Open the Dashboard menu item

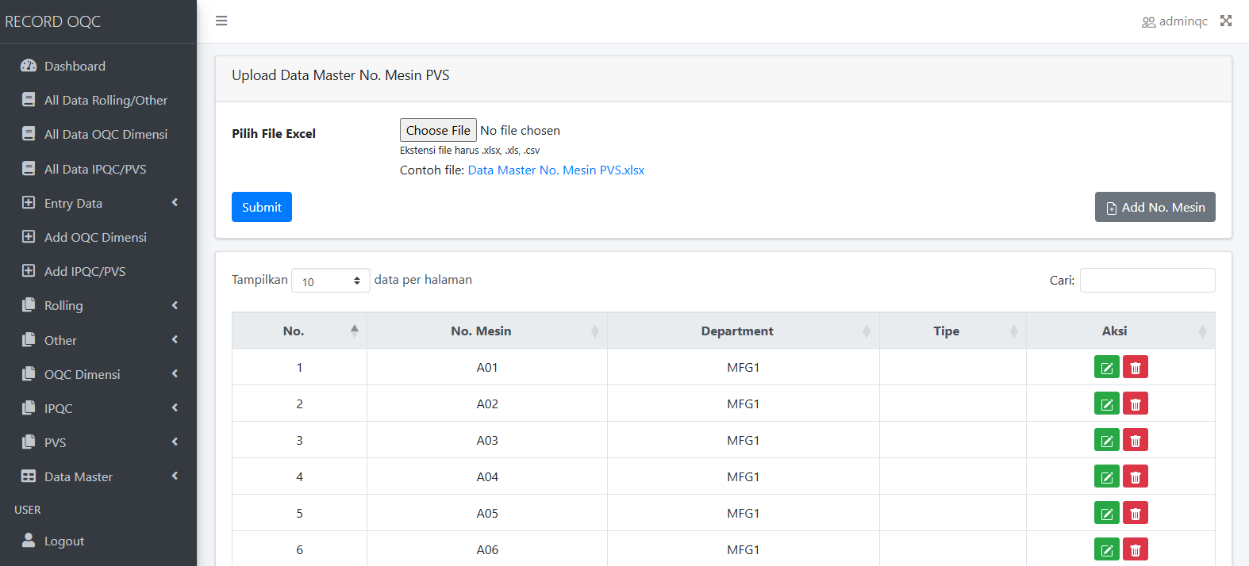coord(75,67)
